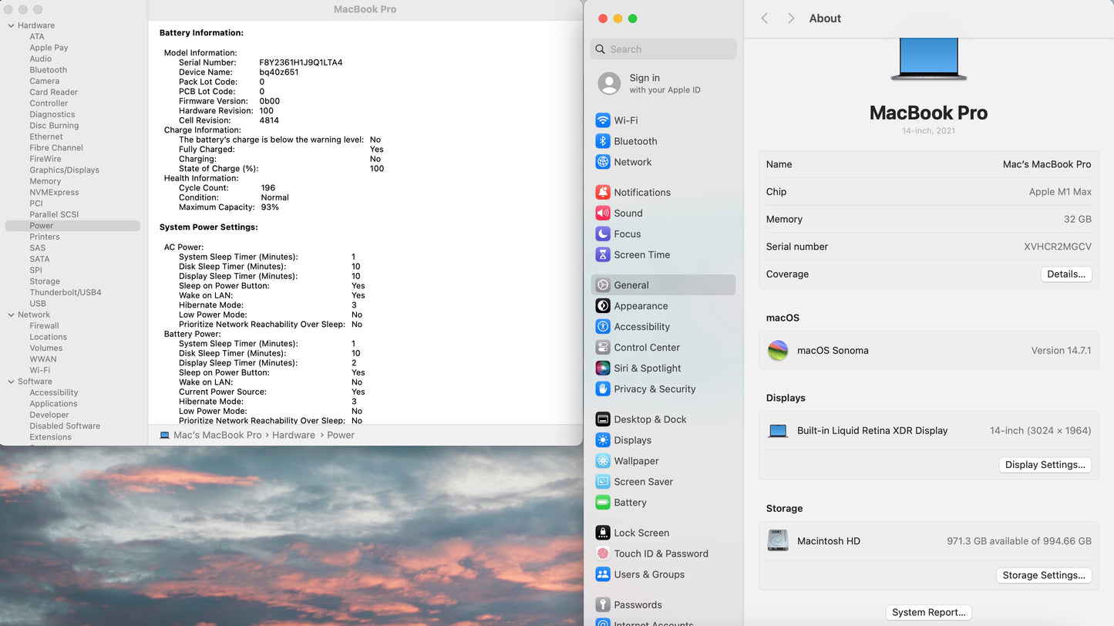Open the Users & Groups icon

(x=603, y=574)
